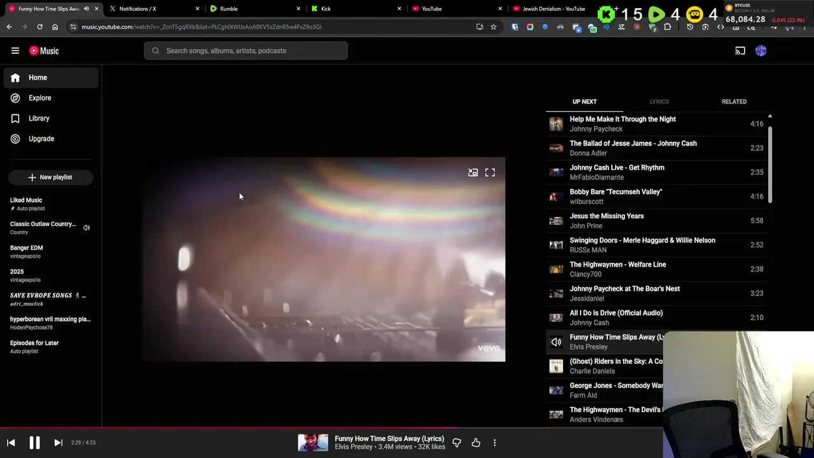Click speaker icon beside Classic Outlaw Country
This screenshot has height=458, width=814.
(86, 228)
